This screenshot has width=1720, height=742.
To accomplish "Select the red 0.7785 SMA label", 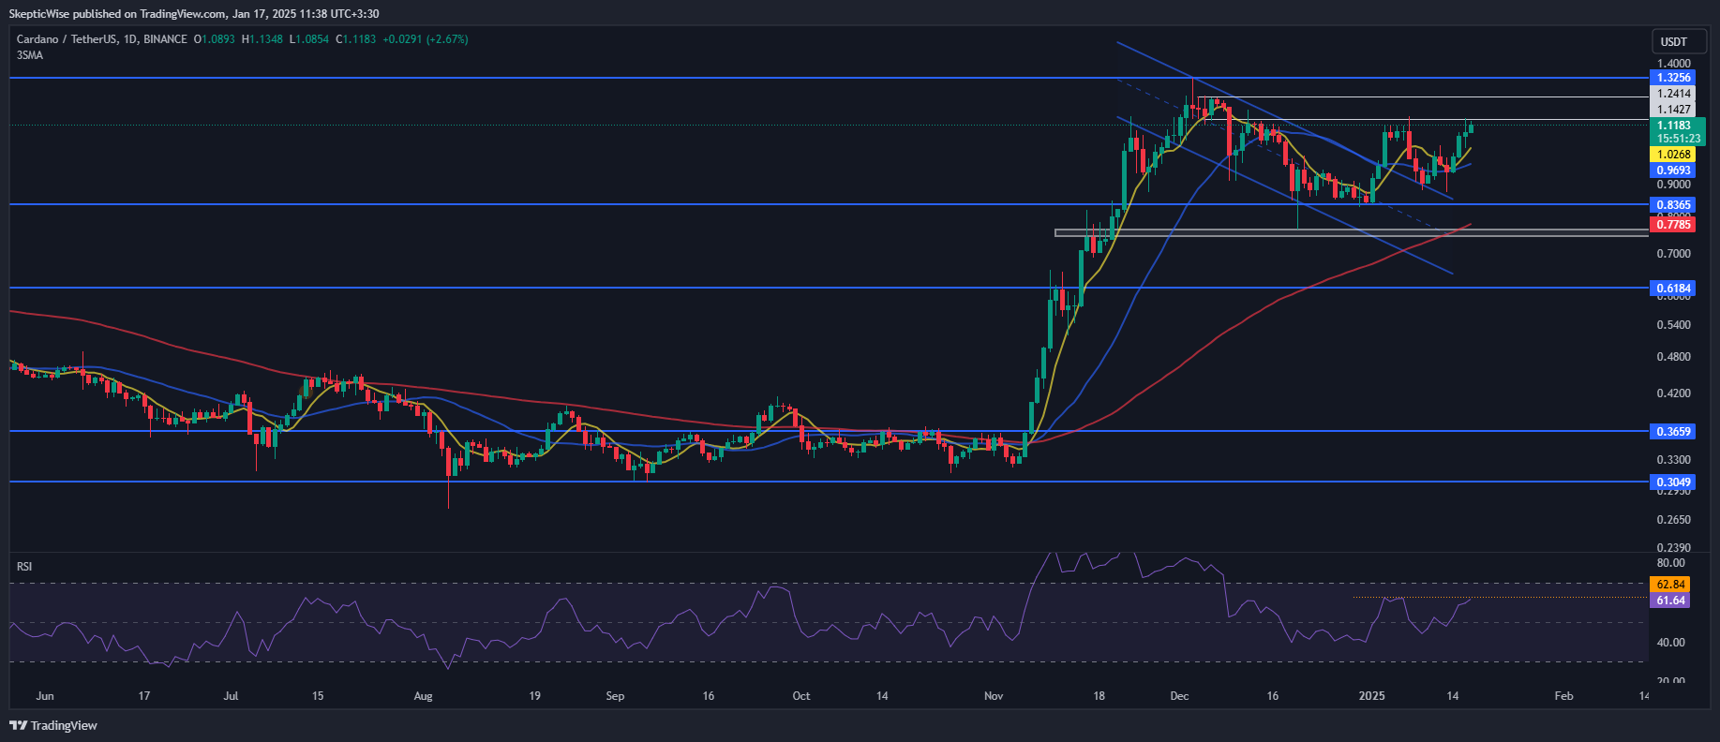I will pyautogui.click(x=1674, y=224).
